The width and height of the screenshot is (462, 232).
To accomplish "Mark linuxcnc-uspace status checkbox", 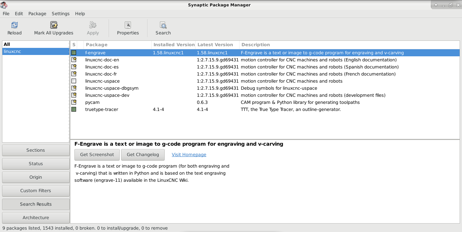I will tap(74, 81).
